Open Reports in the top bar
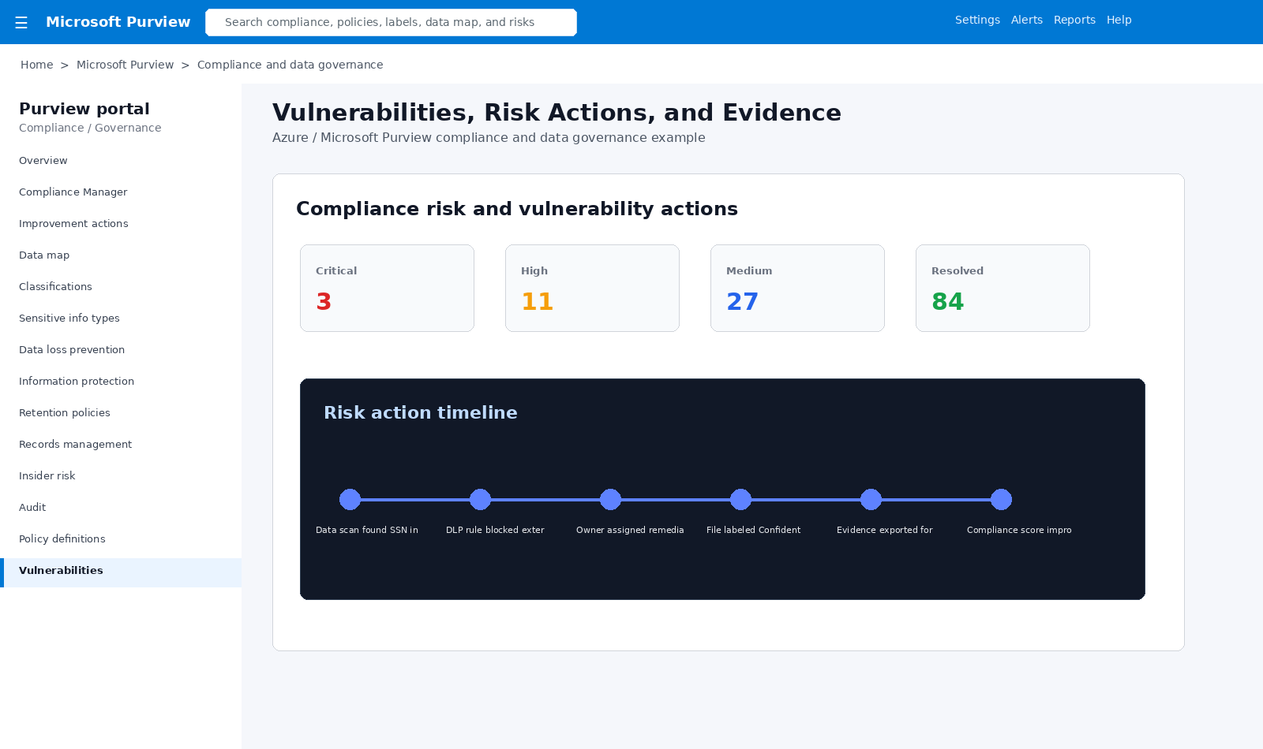This screenshot has height=749, width=1263. pos(1074,20)
